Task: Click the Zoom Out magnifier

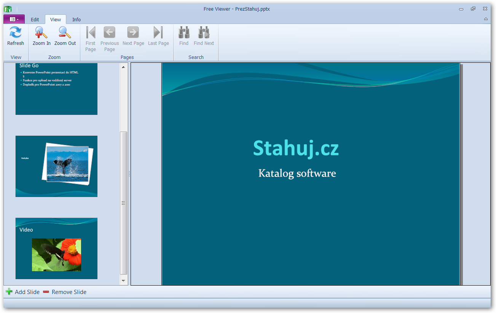Action: click(65, 32)
